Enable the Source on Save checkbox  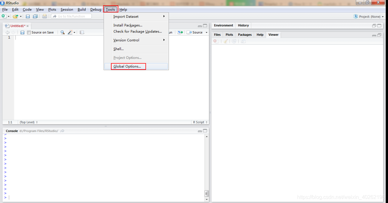click(29, 33)
